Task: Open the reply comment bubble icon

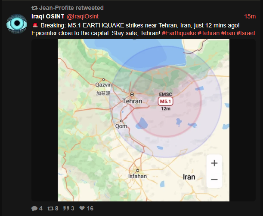Action: [34, 208]
